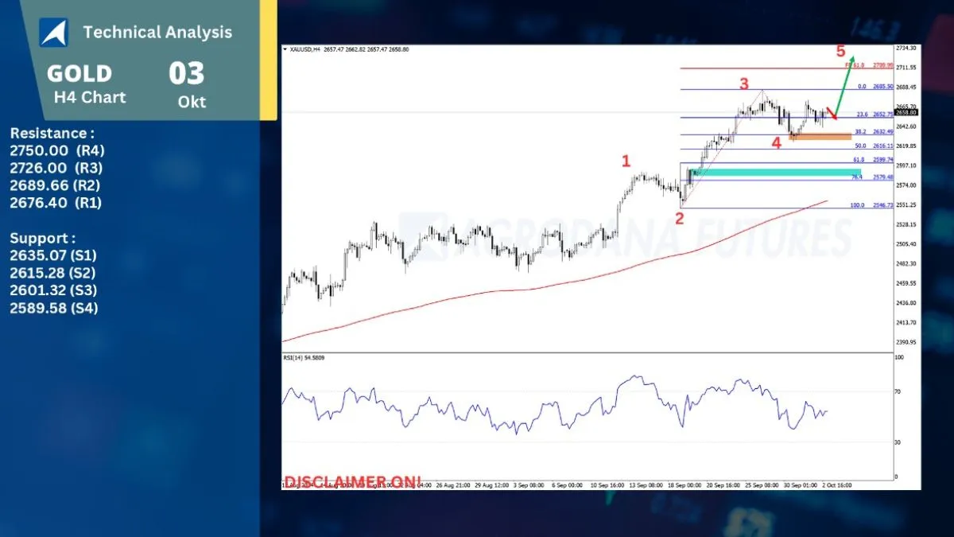
Task: Click the blue RSI line
Action: (554, 404)
